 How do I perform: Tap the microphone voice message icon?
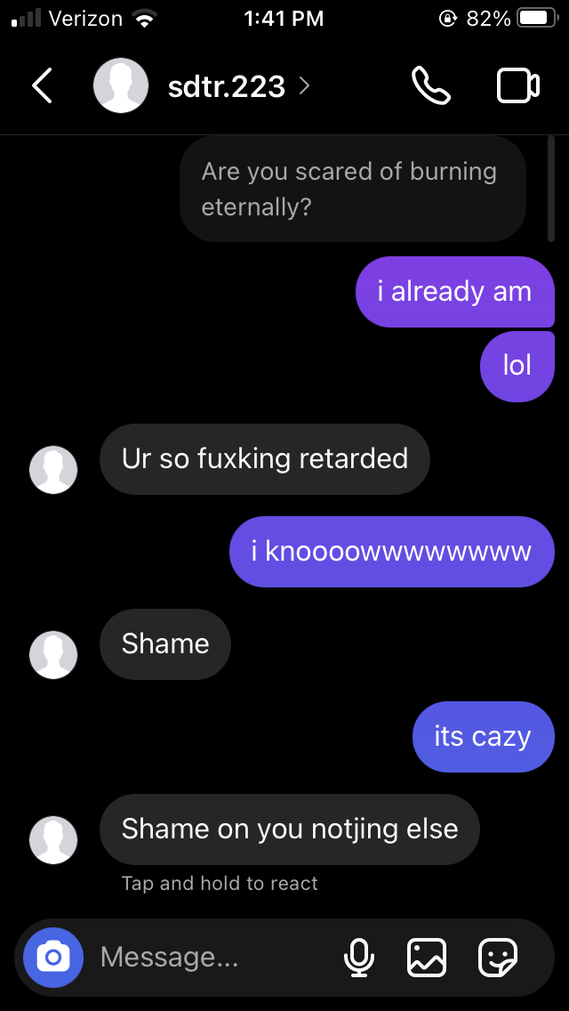tap(359, 958)
